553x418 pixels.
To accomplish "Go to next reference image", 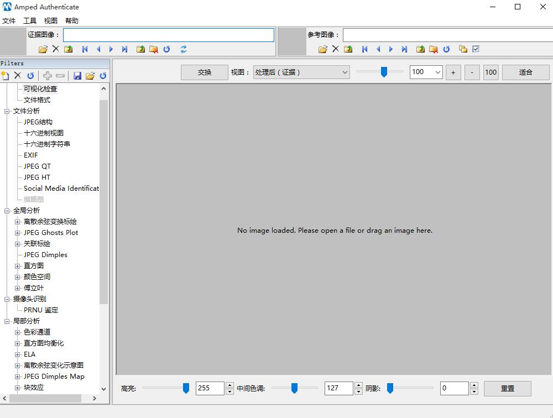I will tap(391, 49).
